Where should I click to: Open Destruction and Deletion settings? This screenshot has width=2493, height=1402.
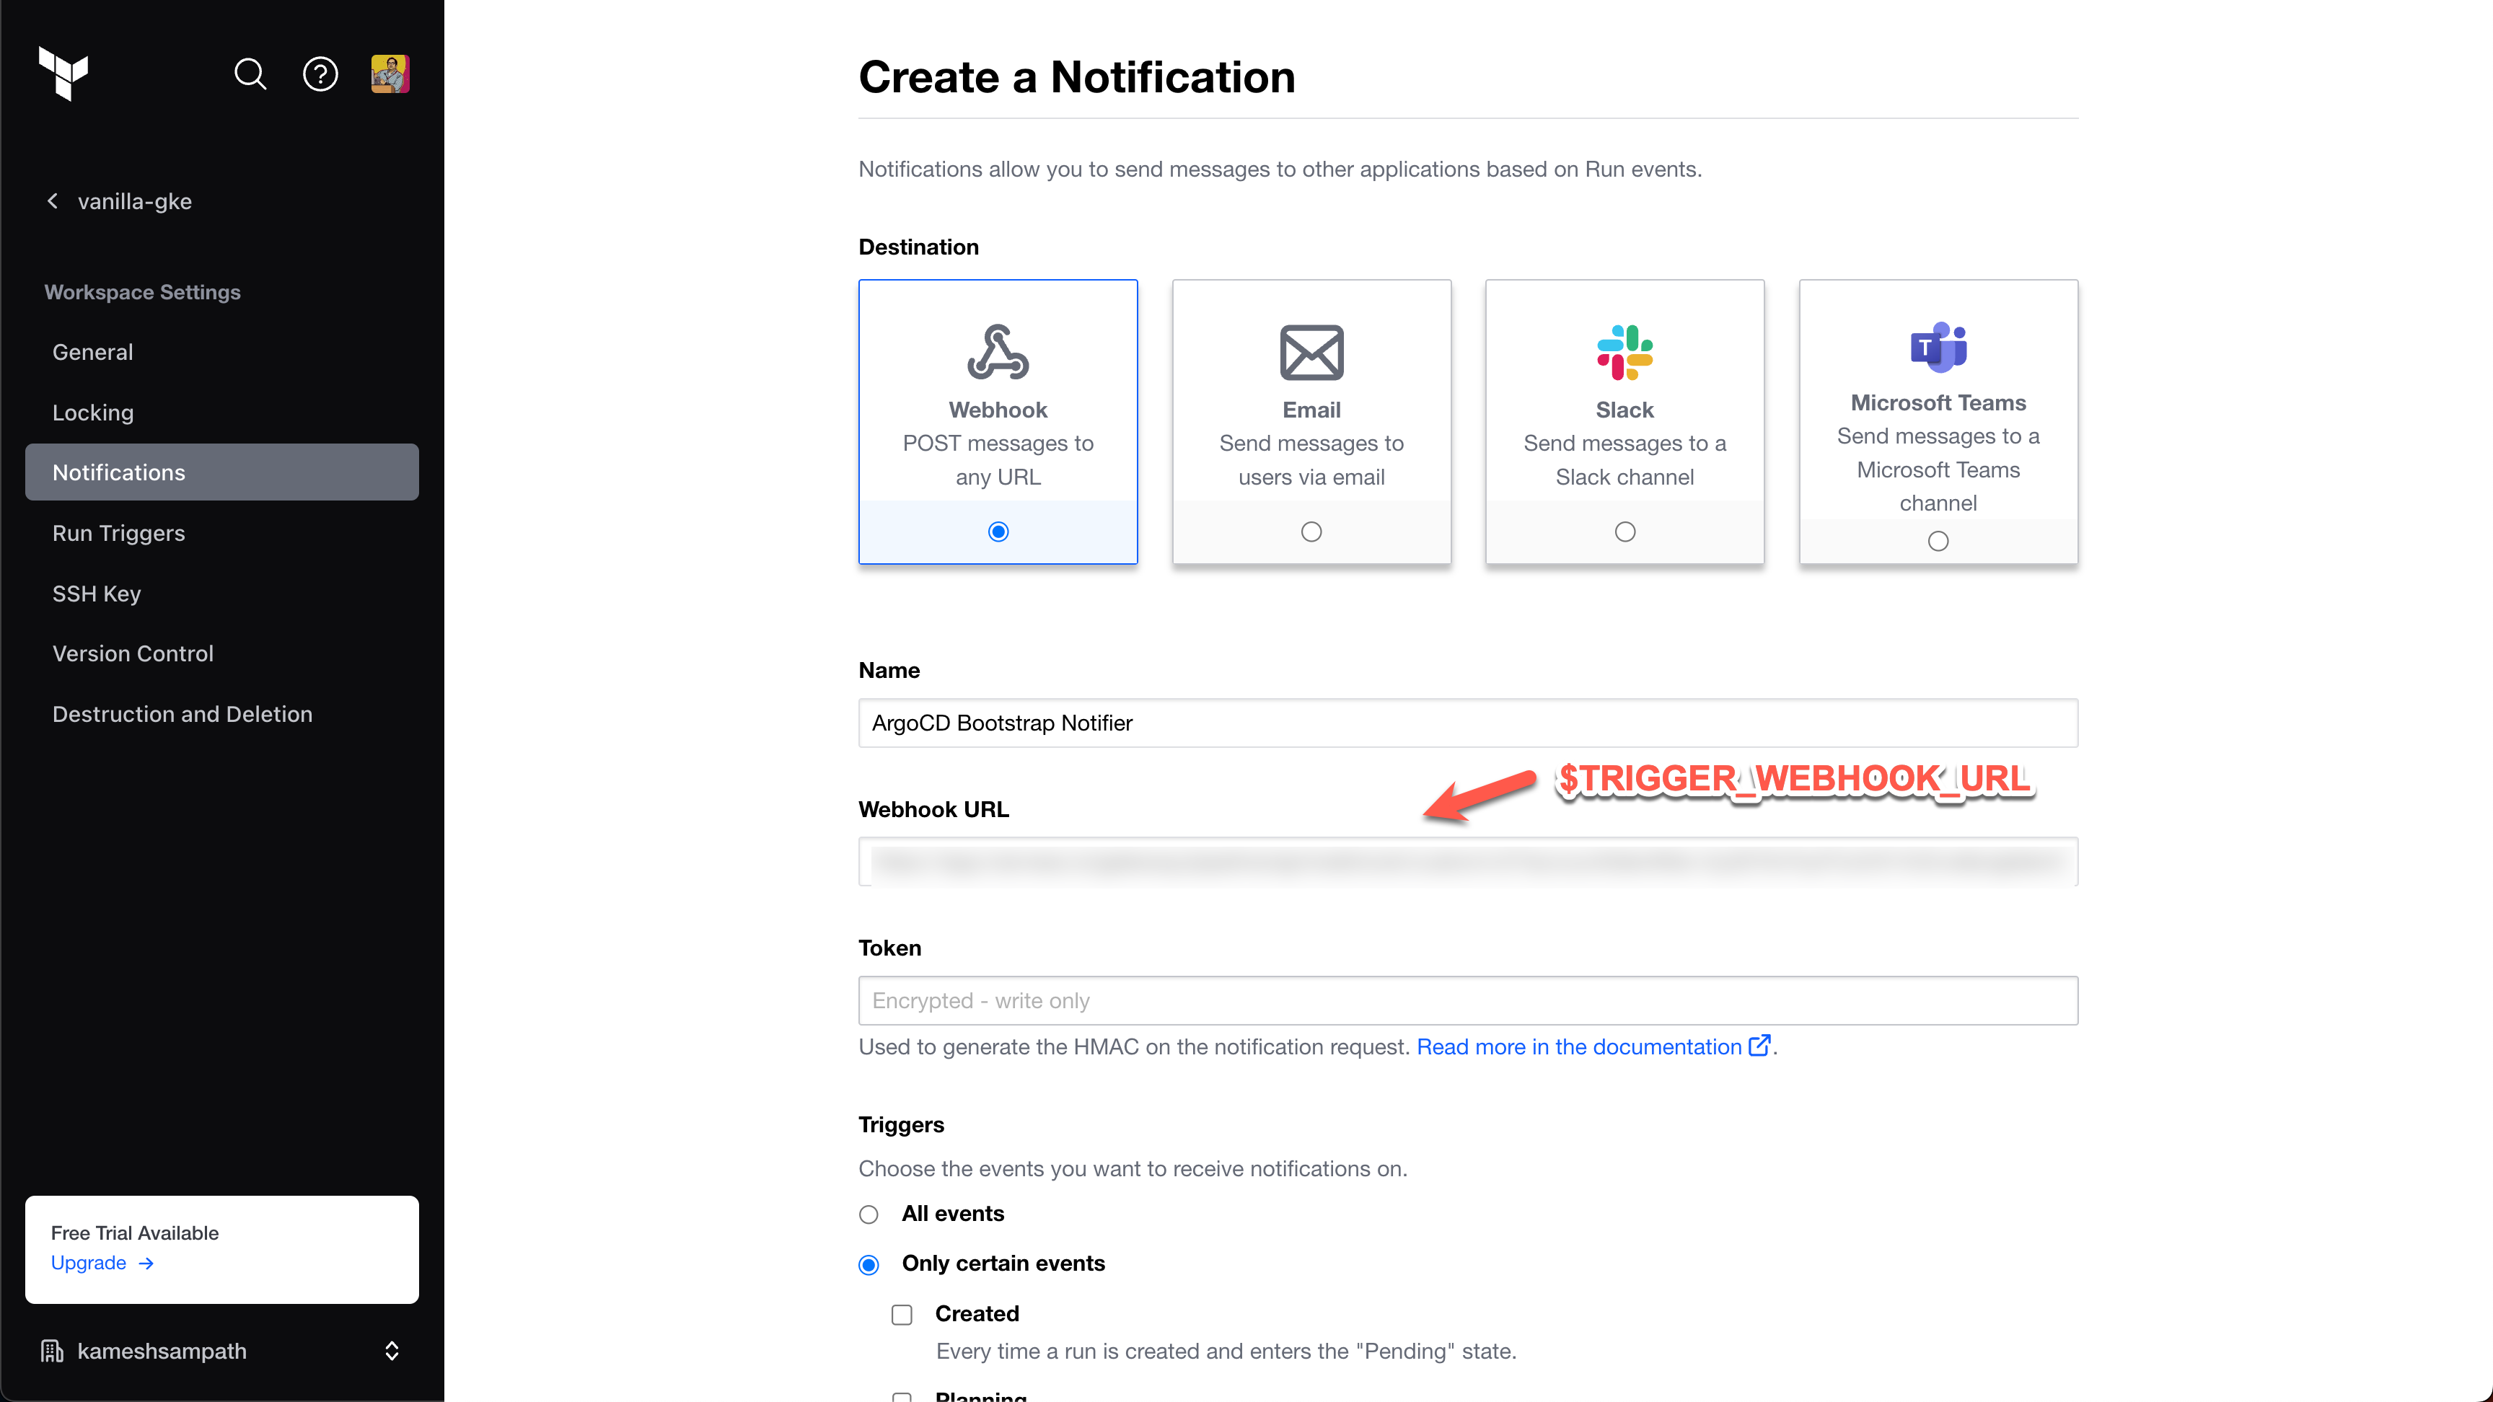pos(182,714)
